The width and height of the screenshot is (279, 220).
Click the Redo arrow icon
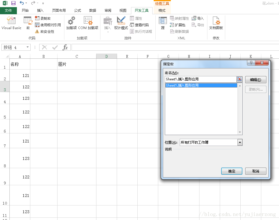point(33,3)
